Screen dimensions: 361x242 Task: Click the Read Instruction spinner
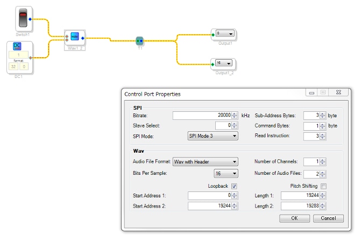point(323,136)
